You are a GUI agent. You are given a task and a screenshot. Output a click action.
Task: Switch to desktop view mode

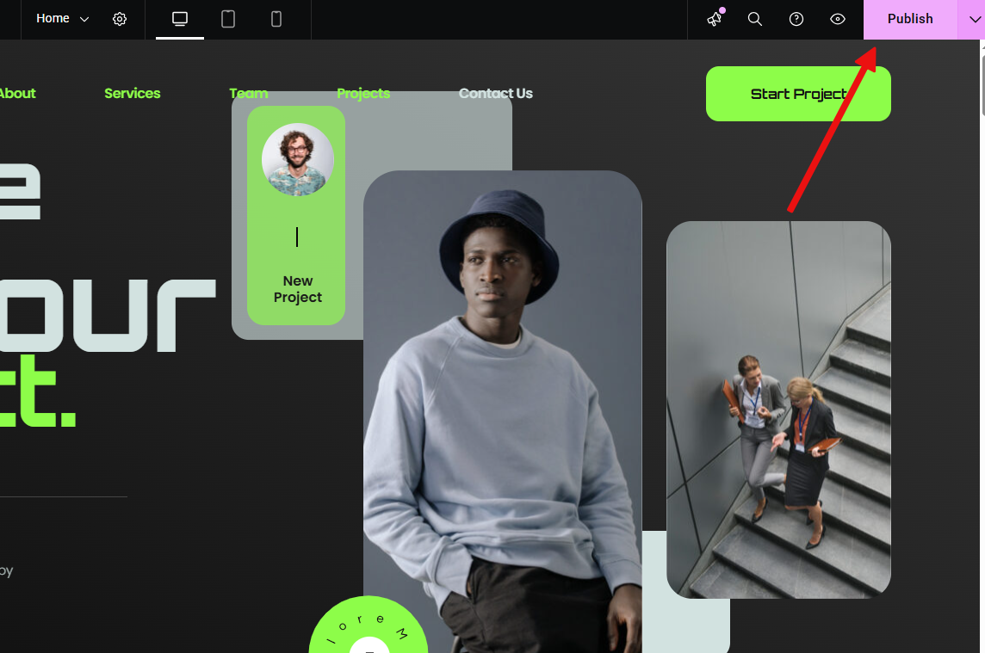180,19
